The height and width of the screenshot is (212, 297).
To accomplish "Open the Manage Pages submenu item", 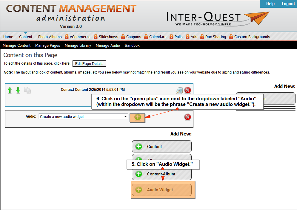I will click(x=47, y=46).
